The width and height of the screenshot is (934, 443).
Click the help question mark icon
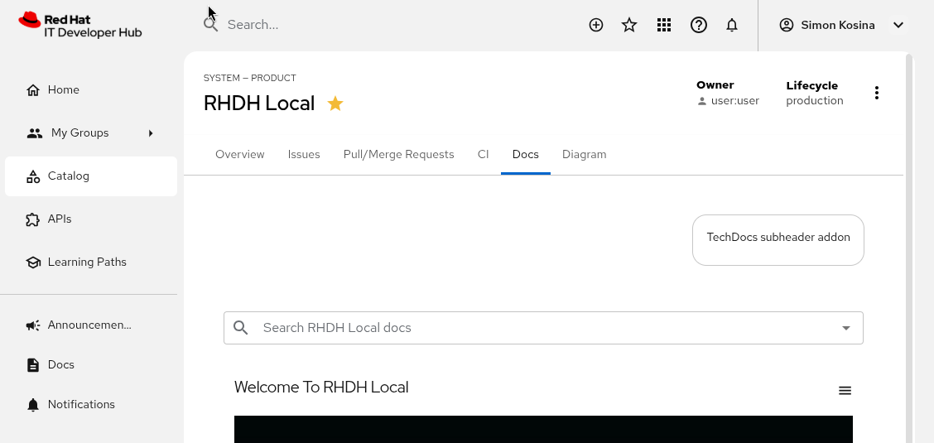coord(699,25)
